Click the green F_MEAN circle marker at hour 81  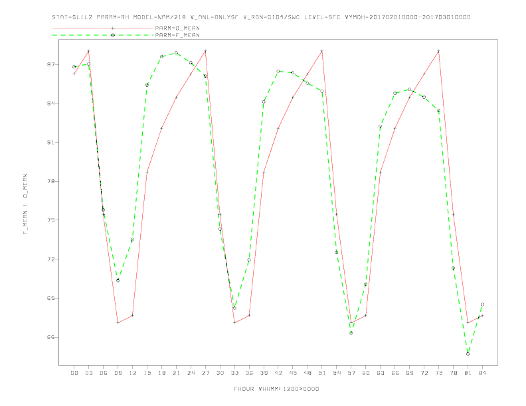[x=468, y=354]
